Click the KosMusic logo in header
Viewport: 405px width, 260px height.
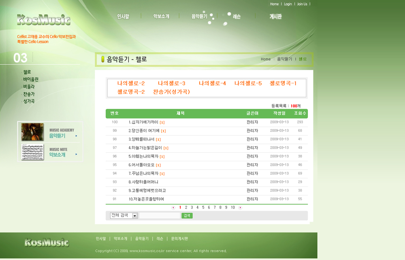(x=44, y=20)
